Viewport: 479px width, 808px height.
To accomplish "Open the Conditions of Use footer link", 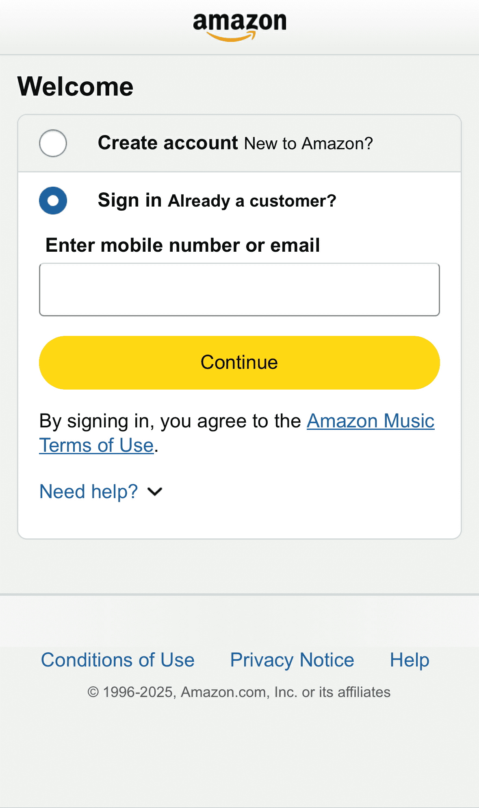I will (117, 660).
